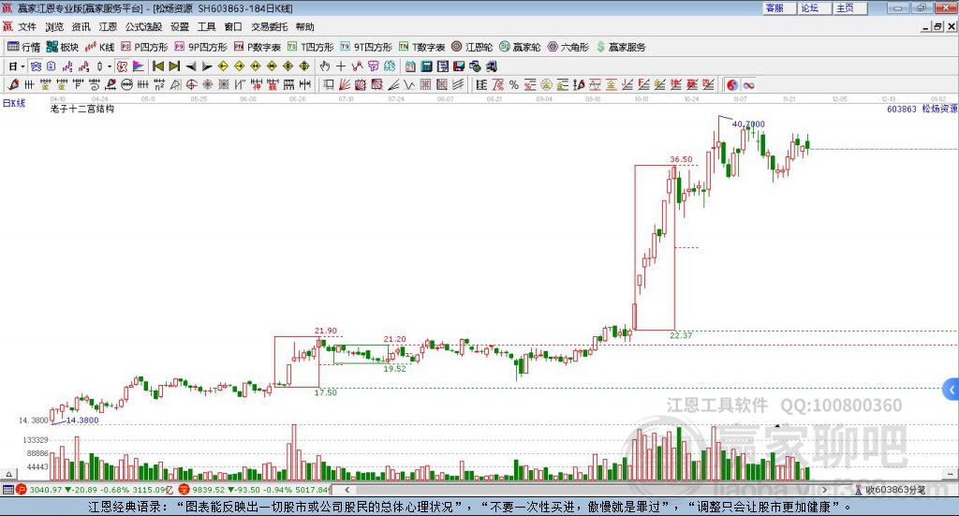Toggle the pressed blue knot icon button
959x516 pixels.
[x=36, y=66]
